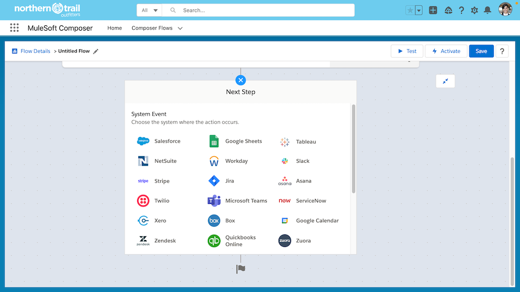This screenshot has width=520, height=292.
Task: Choose the Box connector icon
Action: (214, 220)
